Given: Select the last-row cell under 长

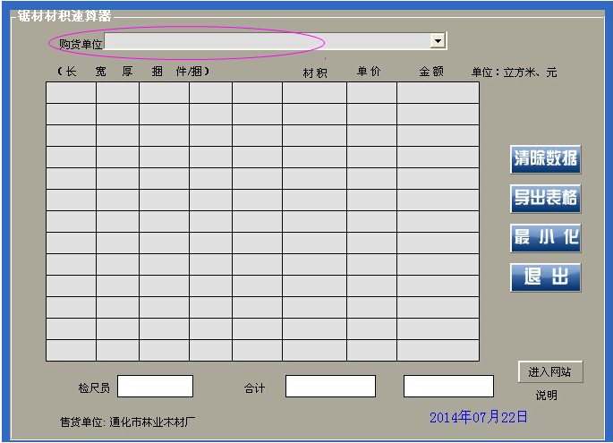Looking at the screenshot, I should (x=72, y=350).
